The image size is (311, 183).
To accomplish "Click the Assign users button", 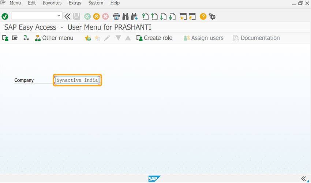I will (203, 38).
